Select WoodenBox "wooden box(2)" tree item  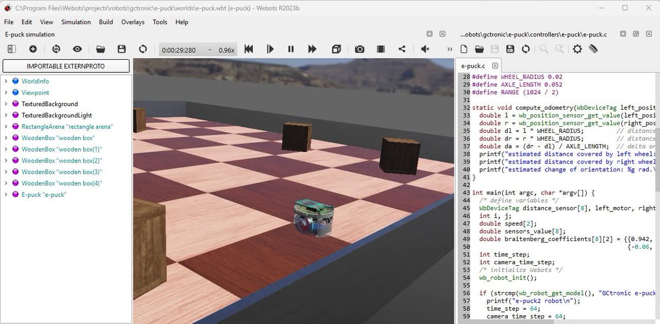pyautogui.click(x=62, y=160)
